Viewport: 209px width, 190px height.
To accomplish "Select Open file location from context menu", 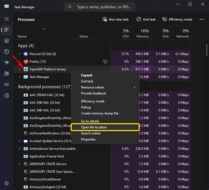I will (94, 127).
